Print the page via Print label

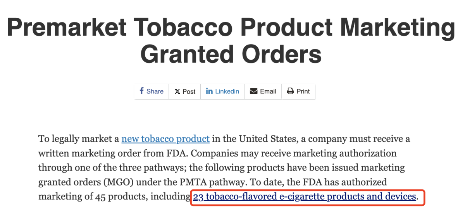pyautogui.click(x=303, y=91)
